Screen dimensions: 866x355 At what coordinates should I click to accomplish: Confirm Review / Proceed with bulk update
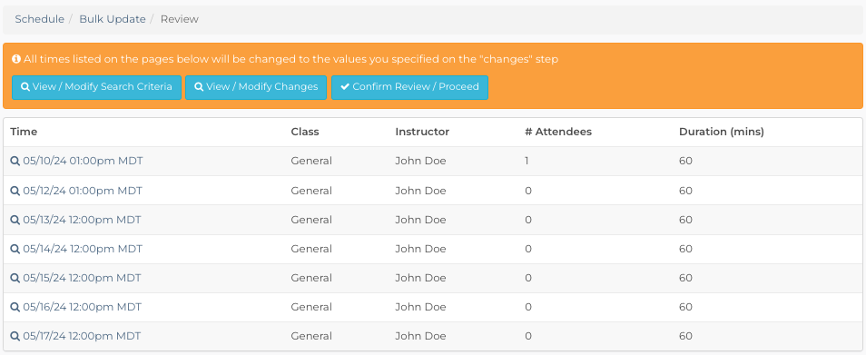coord(409,87)
